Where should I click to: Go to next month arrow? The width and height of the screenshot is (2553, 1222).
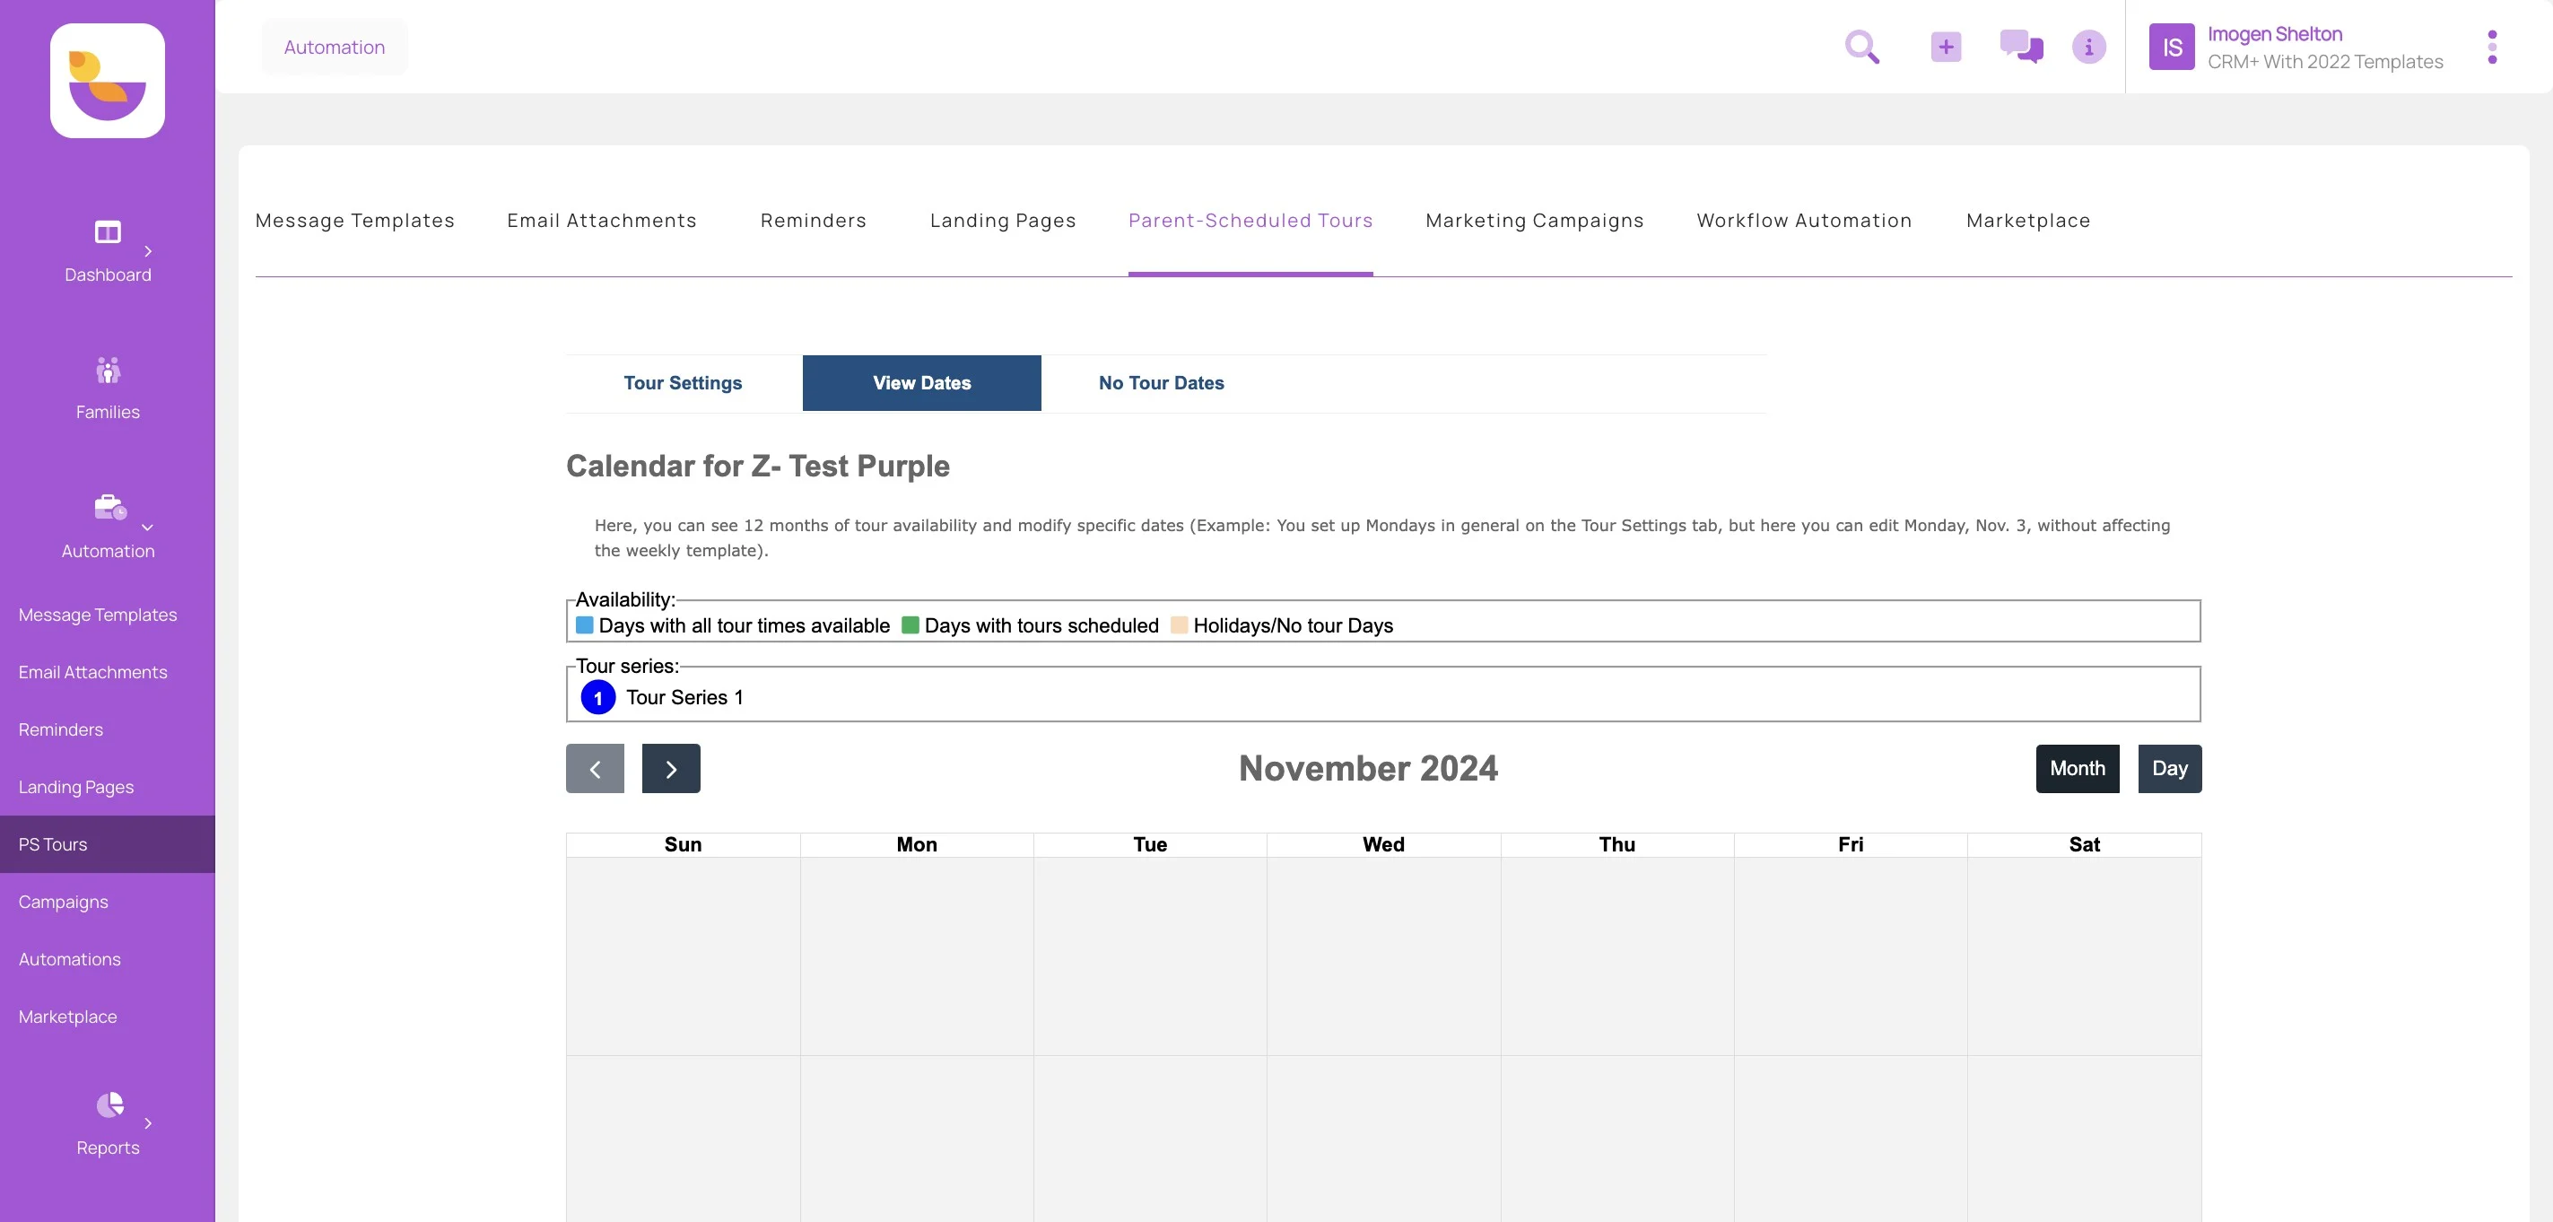pos(671,769)
